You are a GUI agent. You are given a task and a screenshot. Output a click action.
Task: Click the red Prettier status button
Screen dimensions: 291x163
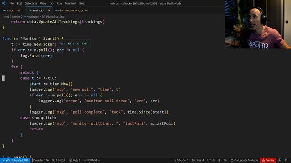(x=268, y=160)
